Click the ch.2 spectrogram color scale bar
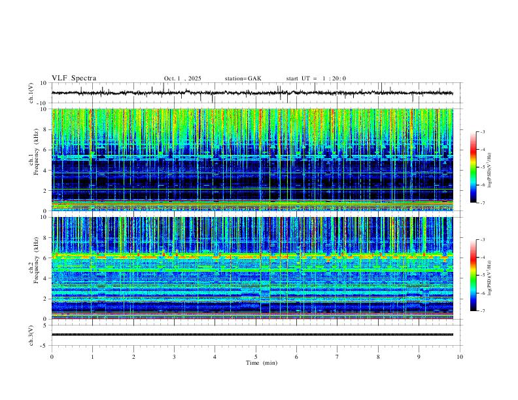The image size is (518, 400). (473, 275)
